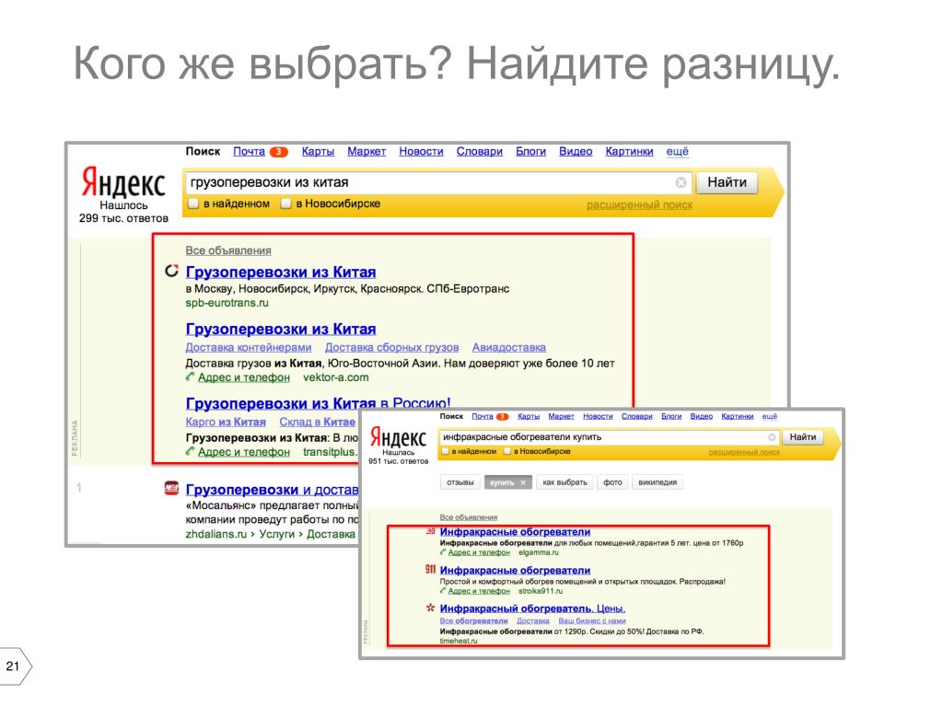The width and height of the screenshot is (943, 707).
Task: Click the large Найти button
Action: pos(727,182)
